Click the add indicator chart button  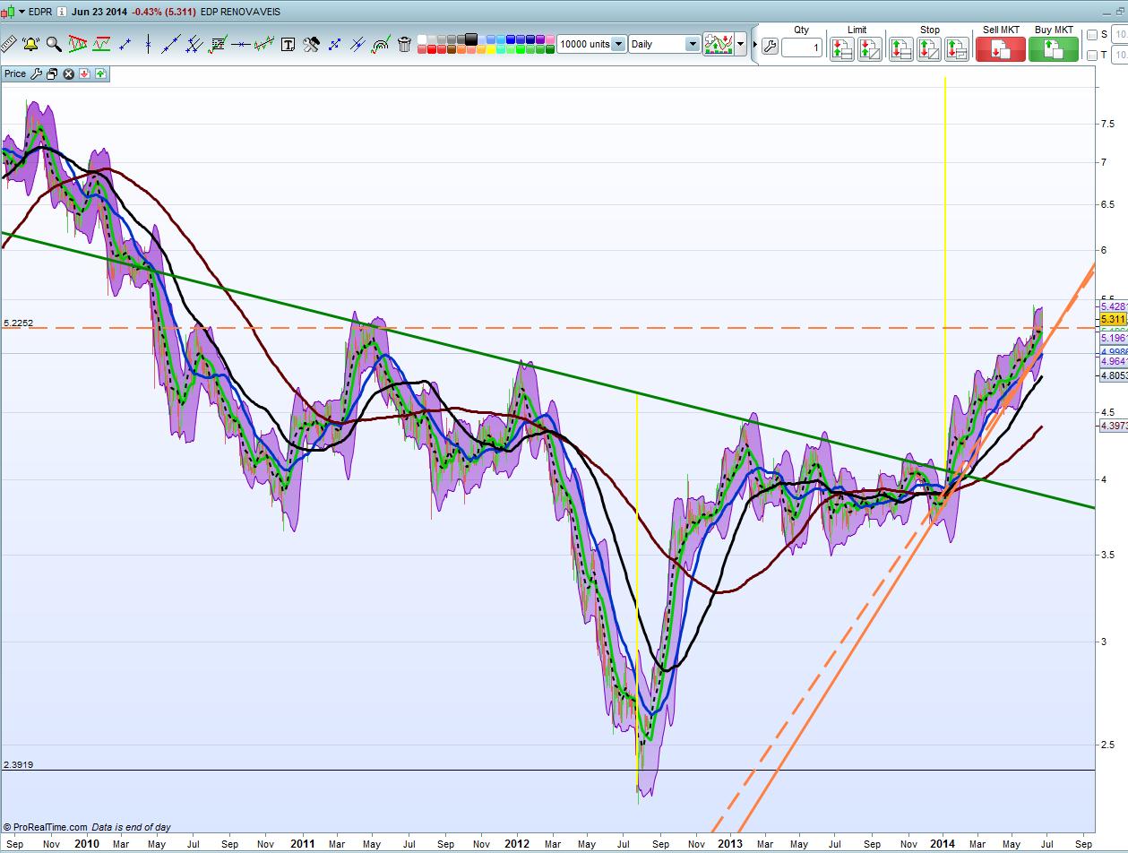[719, 44]
